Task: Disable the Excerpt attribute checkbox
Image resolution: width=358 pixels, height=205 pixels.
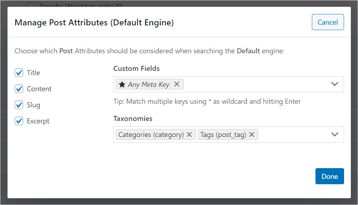Action: 19,121
